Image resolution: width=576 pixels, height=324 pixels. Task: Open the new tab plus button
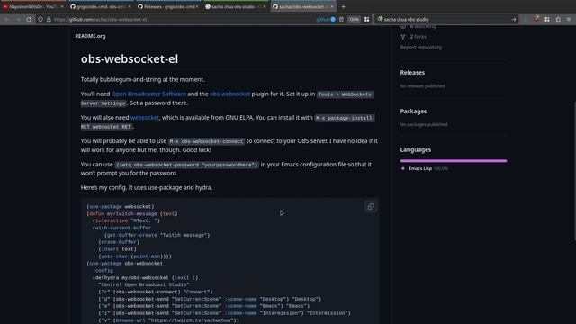(343, 6)
